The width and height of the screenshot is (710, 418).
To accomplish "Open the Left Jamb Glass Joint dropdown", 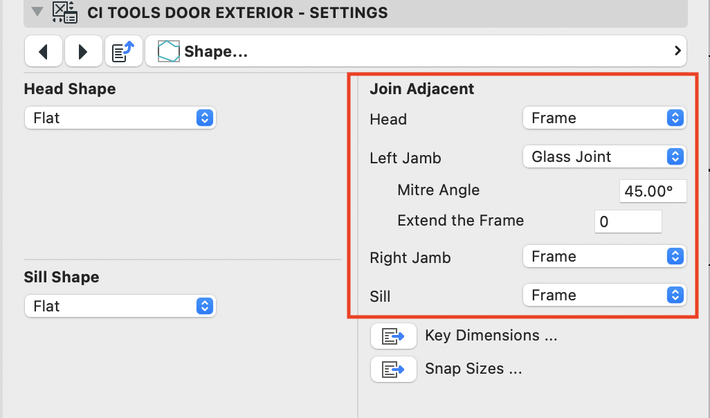I will point(604,156).
